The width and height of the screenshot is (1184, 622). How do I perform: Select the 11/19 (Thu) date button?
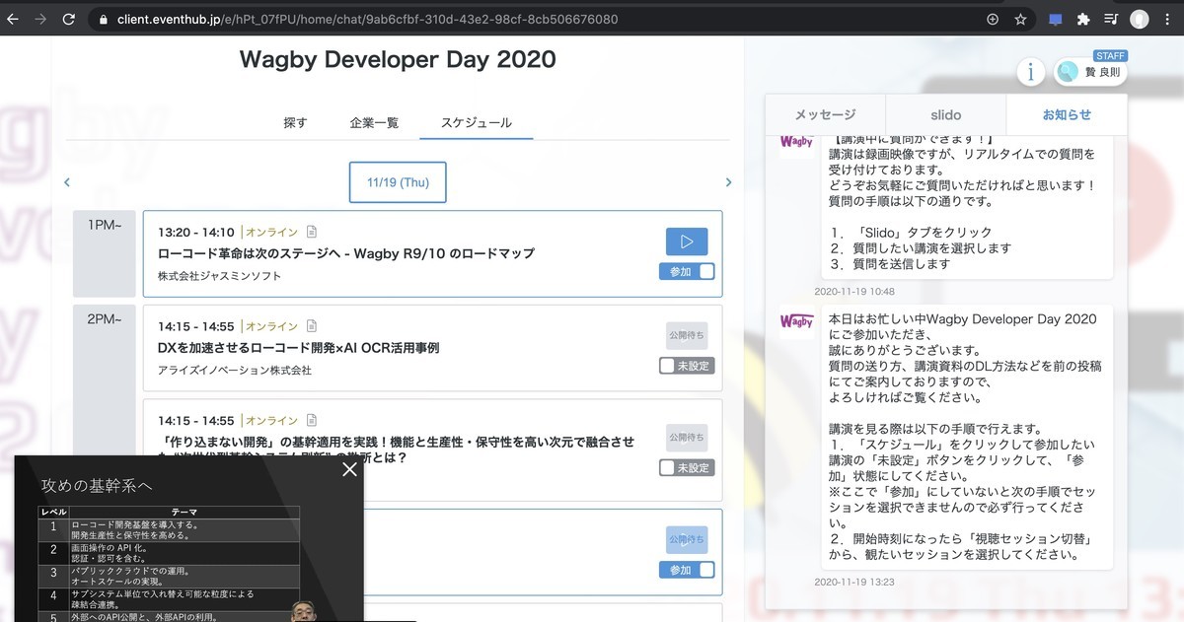tap(397, 182)
